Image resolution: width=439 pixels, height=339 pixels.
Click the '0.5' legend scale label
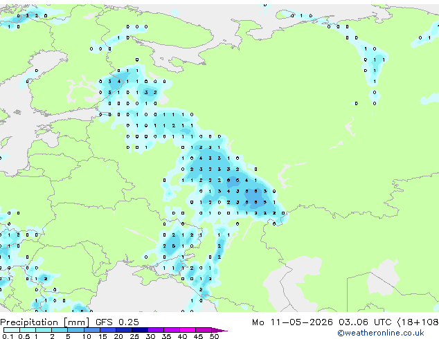(24, 336)
